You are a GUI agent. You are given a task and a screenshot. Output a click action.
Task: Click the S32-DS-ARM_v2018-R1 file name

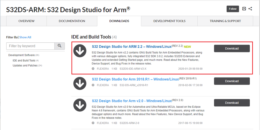[134, 85]
